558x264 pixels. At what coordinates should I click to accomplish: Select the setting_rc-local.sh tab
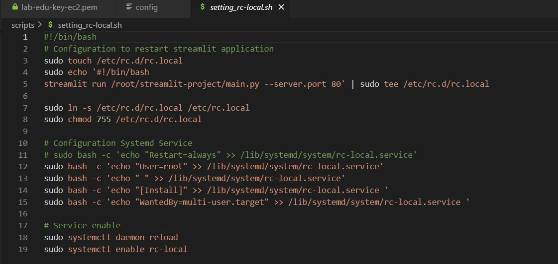241,7
